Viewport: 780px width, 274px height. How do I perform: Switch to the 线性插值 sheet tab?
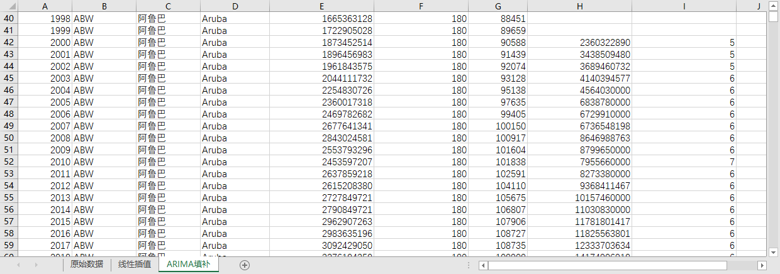pyautogui.click(x=135, y=265)
